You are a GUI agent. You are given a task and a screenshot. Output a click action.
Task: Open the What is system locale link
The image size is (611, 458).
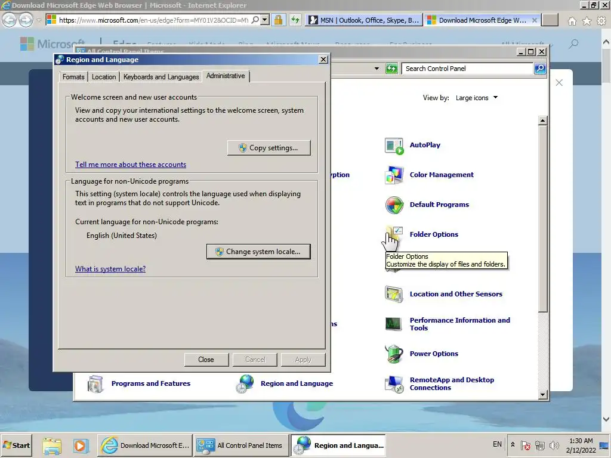click(x=110, y=269)
